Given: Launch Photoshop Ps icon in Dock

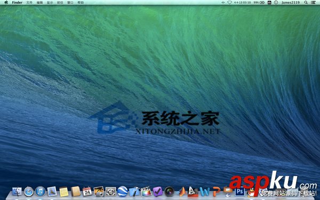Looking at the screenshot, I should click(x=240, y=191).
